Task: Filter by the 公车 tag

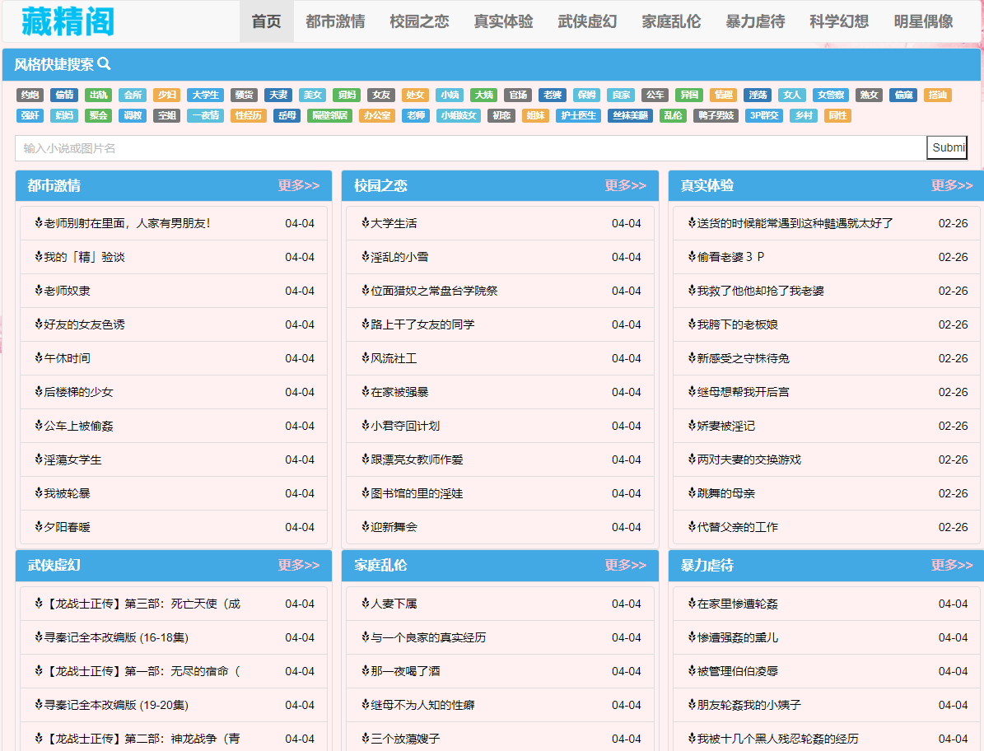Action: 655,95
